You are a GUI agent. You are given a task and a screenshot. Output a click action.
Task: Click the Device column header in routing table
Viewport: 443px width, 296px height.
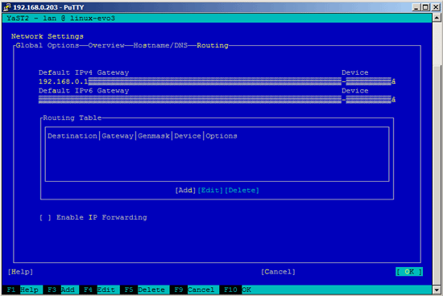pyautogui.click(x=188, y=136)
